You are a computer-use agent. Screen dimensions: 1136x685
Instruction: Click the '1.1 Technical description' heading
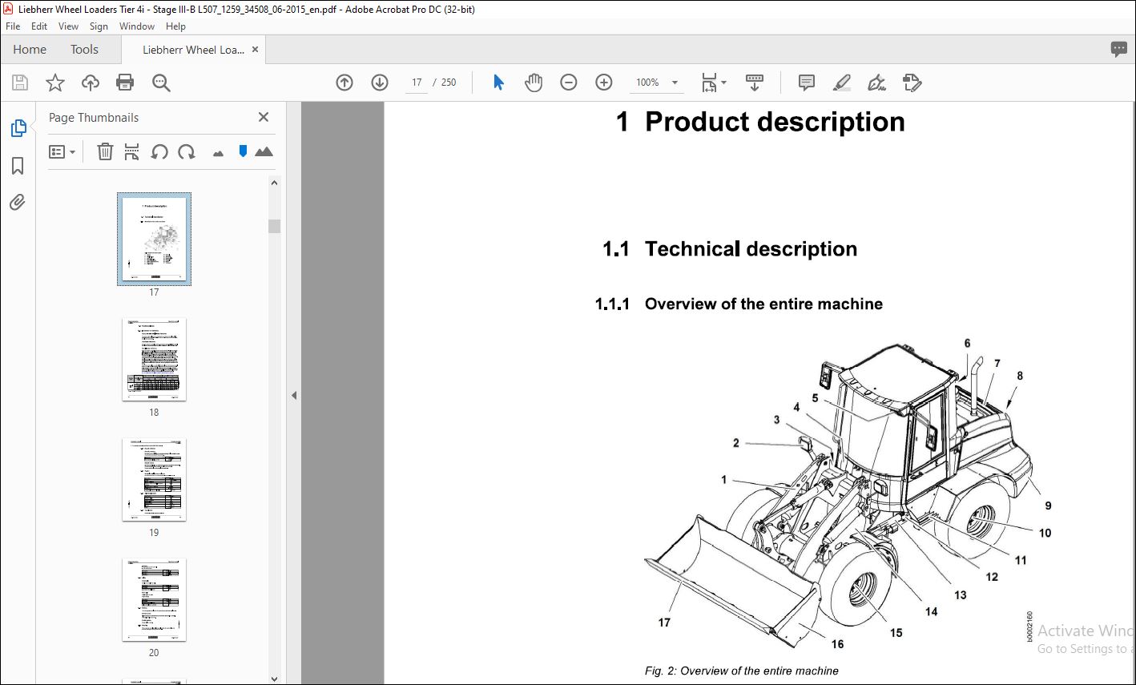coord(730,249)
